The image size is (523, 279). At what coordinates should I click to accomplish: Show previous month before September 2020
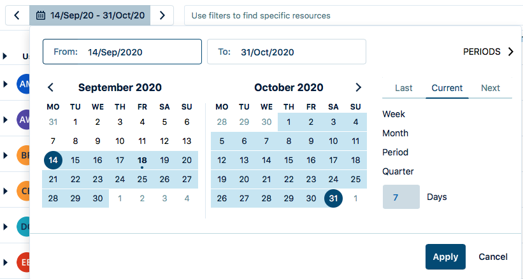tap(51, 87)
